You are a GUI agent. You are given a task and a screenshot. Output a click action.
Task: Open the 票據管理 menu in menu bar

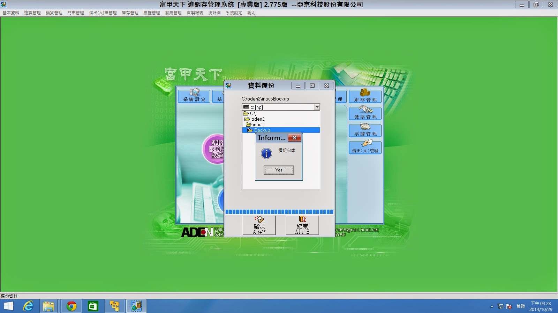pos(152,13)
